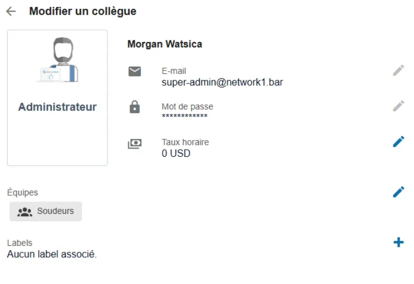414x284 pixels.
Task: Click the Labels section heading
Action: click(20, 242)
